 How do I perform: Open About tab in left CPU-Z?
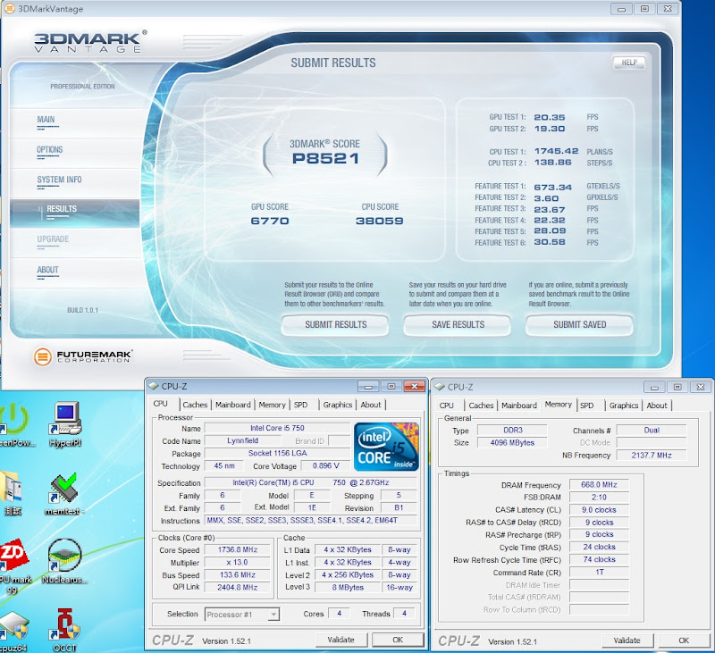(371, 405)
